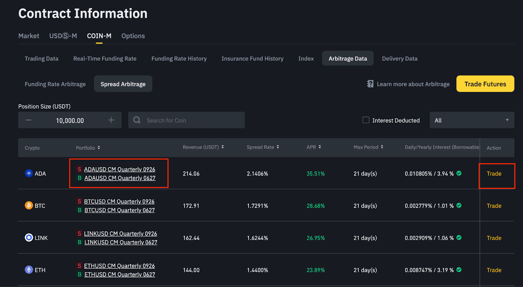This screenshot has height=287, width=523.
Task: Click the plus icon for position size
Action: (x=111, y=120)
